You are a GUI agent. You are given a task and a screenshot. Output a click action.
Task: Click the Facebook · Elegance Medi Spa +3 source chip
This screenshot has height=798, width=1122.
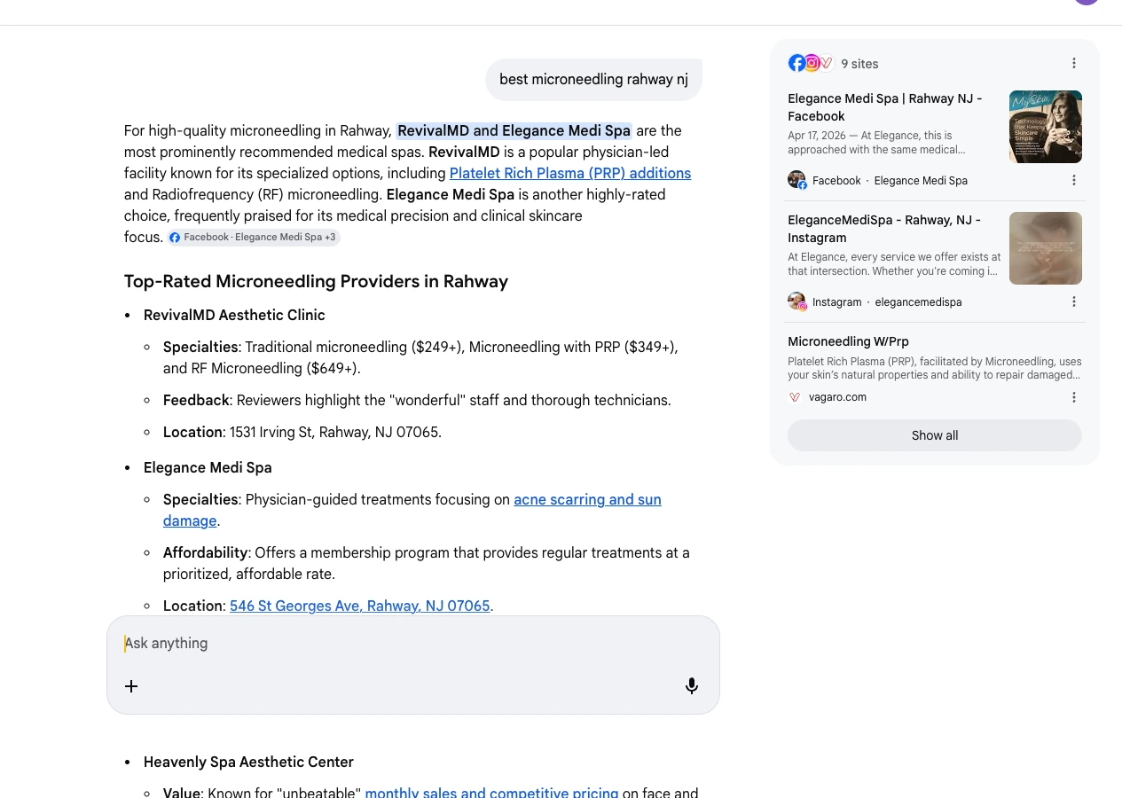[x=254, y=237]
